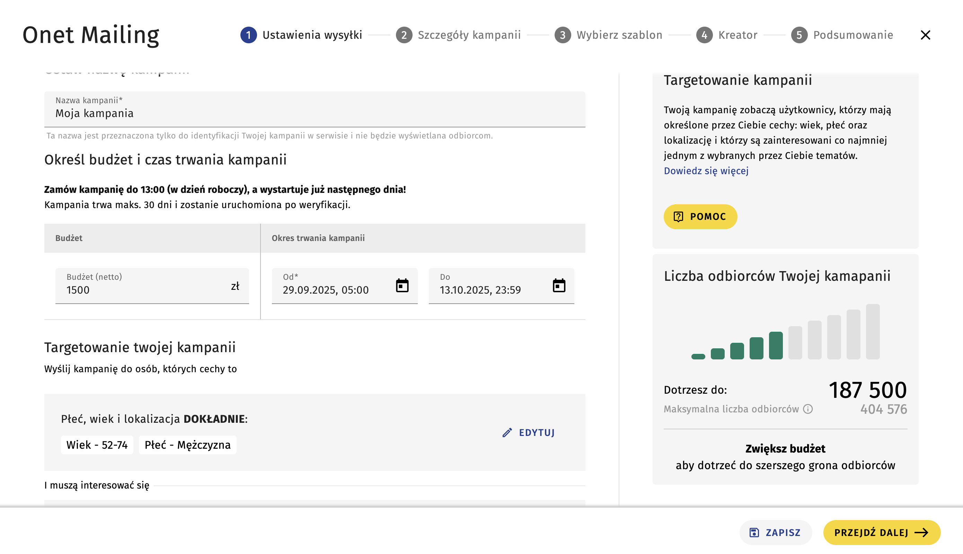963x554 pixels.
Task: Save the campaign with ZAPISZ
Action: 775,532
